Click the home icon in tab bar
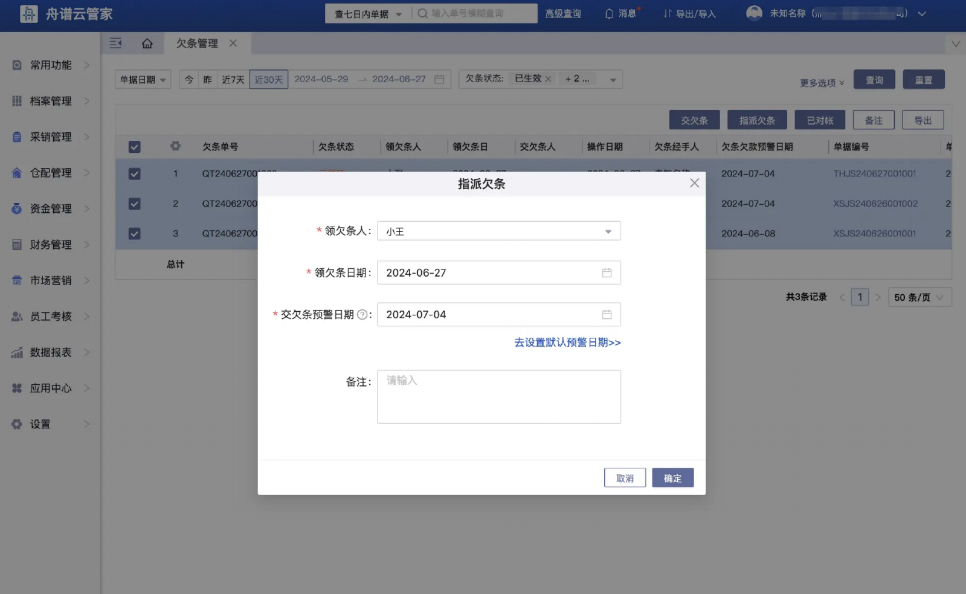The image size is (966, 594). click(x=147, y=44)
